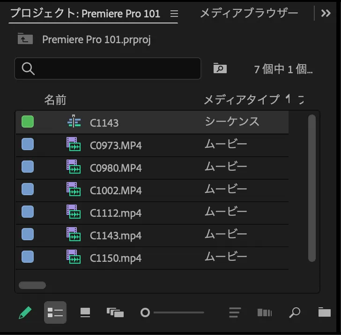Click the blue label swatch of C0980.MP4

pyautogui.click(x=28, y=167)
